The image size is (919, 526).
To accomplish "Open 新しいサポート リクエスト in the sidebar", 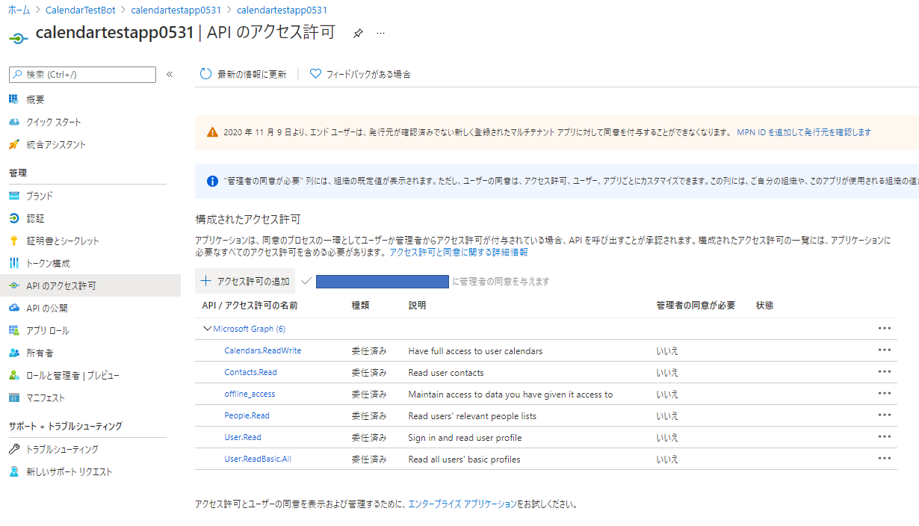I will [x=69, y=471].
